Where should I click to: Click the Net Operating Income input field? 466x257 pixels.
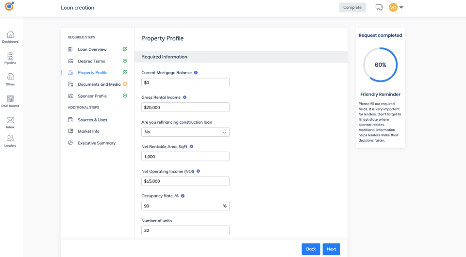tap(185, 181)
